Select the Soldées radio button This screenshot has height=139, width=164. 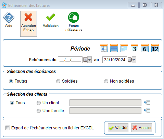58,81
